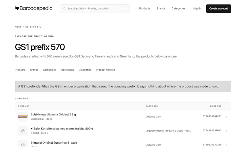Screen dimensions: 246x147
Task: Click the Bubblicious product thumbnail image
Action: 23,117
